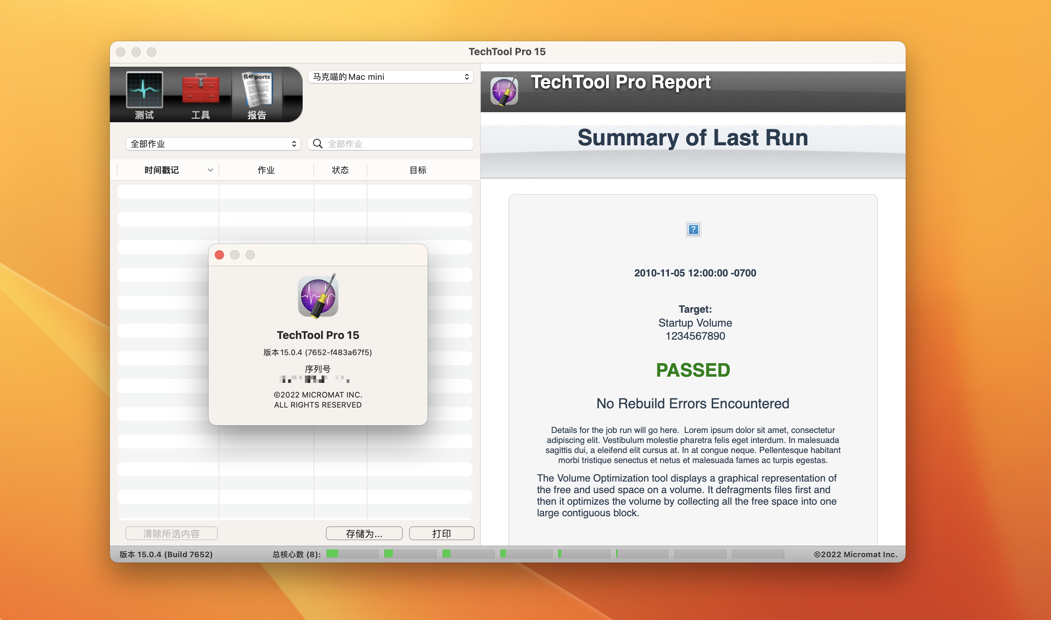This screenshot has width=1051, height=620.
Task: Toggle sort chevron on 时间戳记 column
Action: pyautogui.click(x=210, y=170)
